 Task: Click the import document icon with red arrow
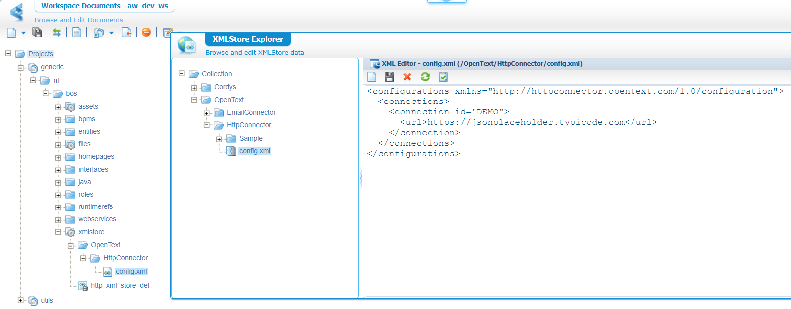tap(127, 33)
